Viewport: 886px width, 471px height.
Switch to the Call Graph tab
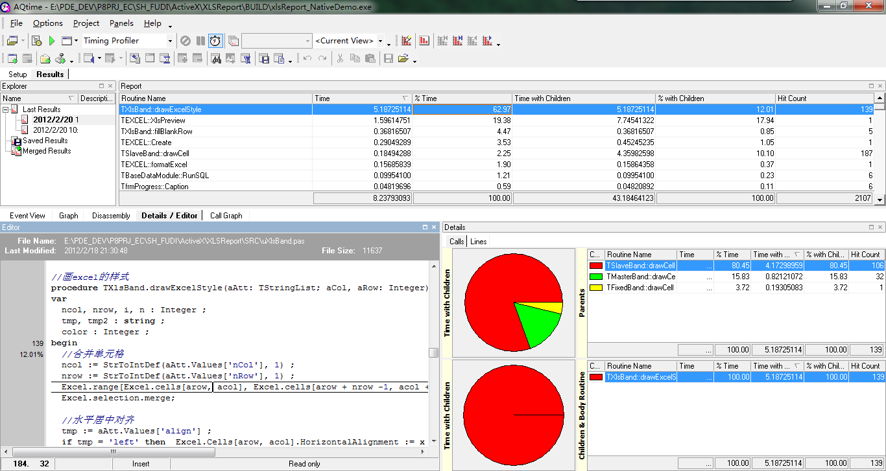(x=226, y=216)
